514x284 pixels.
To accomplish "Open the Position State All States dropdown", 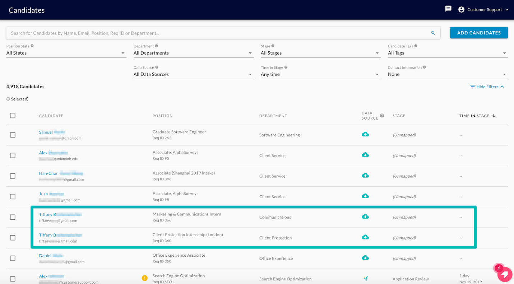I will pos(66,53).
